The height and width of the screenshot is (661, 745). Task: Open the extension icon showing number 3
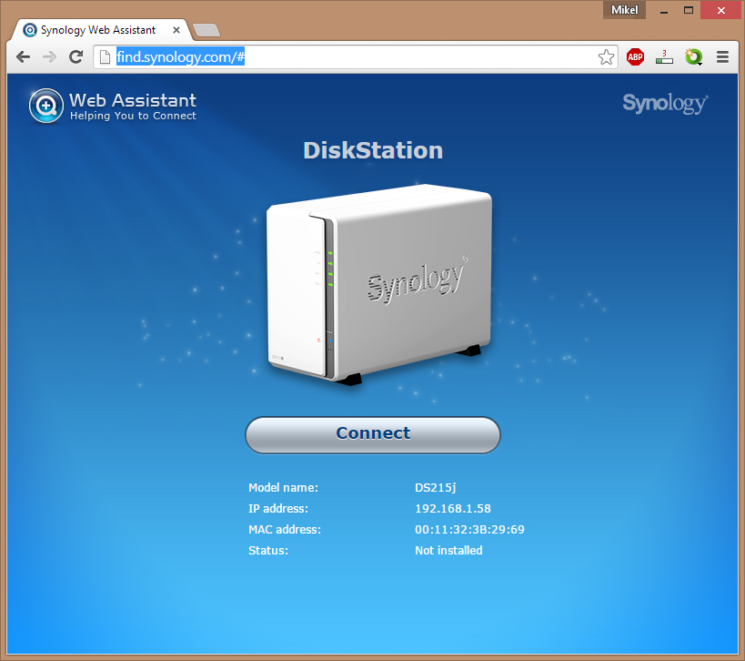664,57
